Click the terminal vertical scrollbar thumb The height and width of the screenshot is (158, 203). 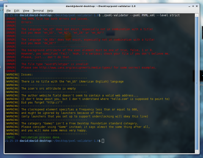197,83
